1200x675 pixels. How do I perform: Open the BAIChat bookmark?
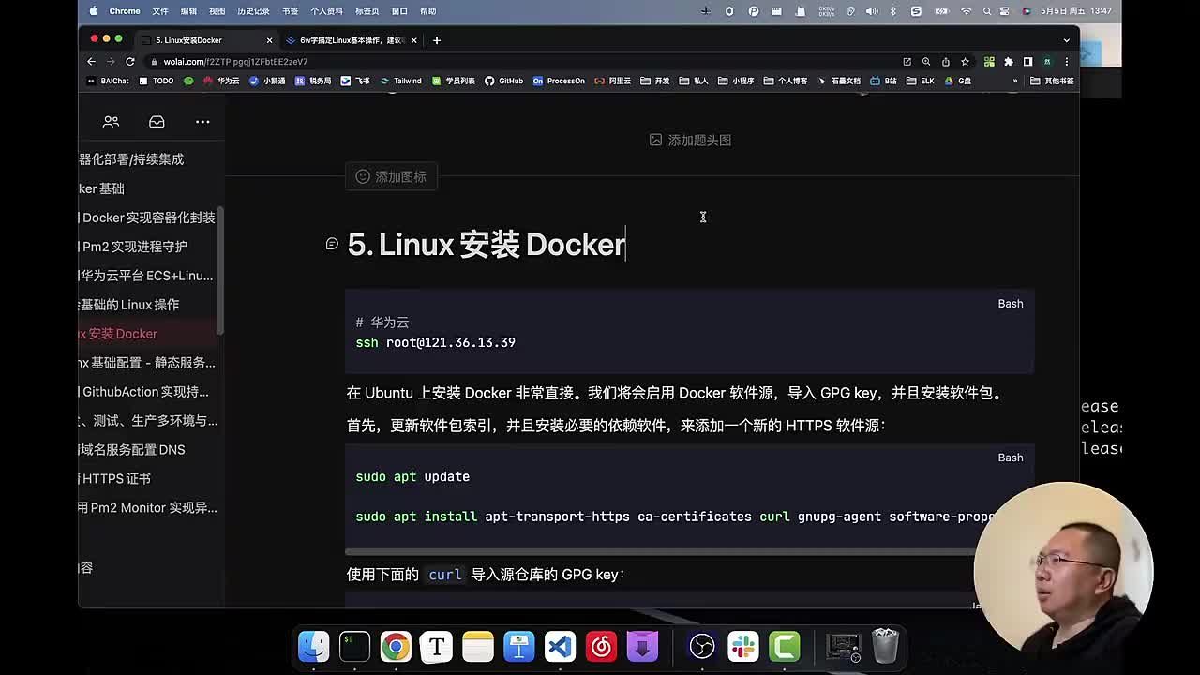[108, 81]
